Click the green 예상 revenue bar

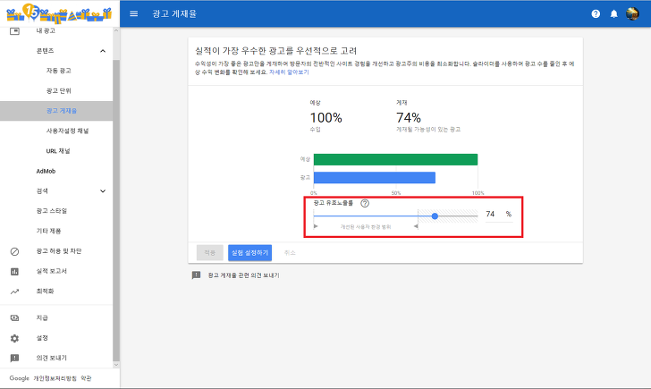(395, 159)
